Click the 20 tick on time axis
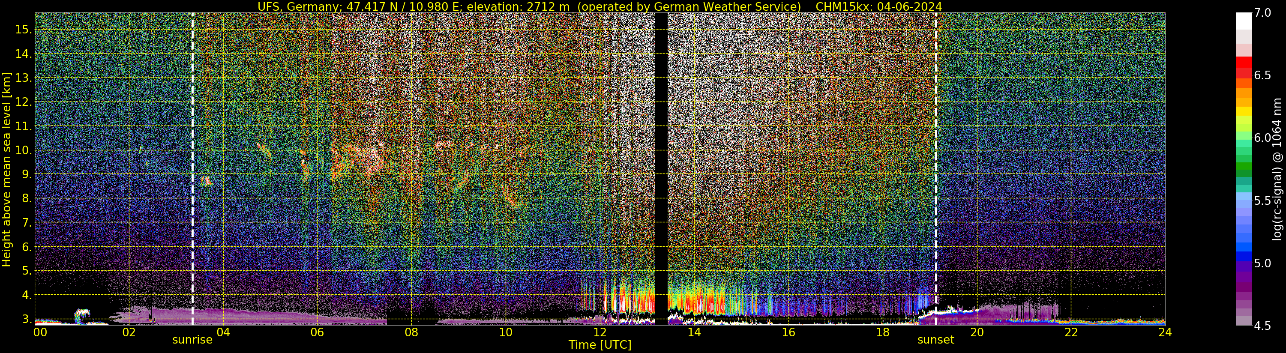Viewport: 1286px width, 353px height. click(977, 332)
